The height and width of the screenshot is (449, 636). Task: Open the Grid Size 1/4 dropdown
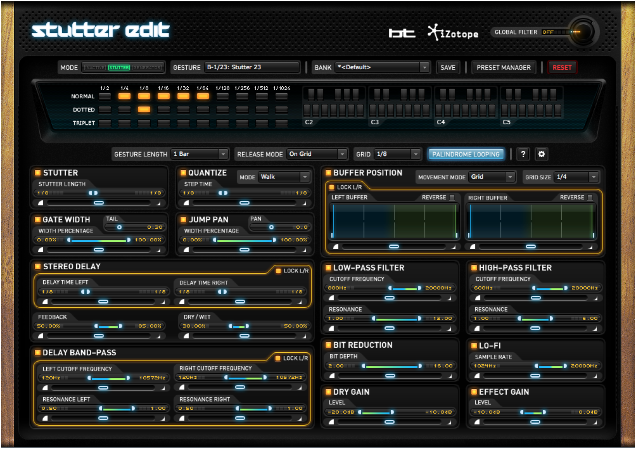(576, 177)
